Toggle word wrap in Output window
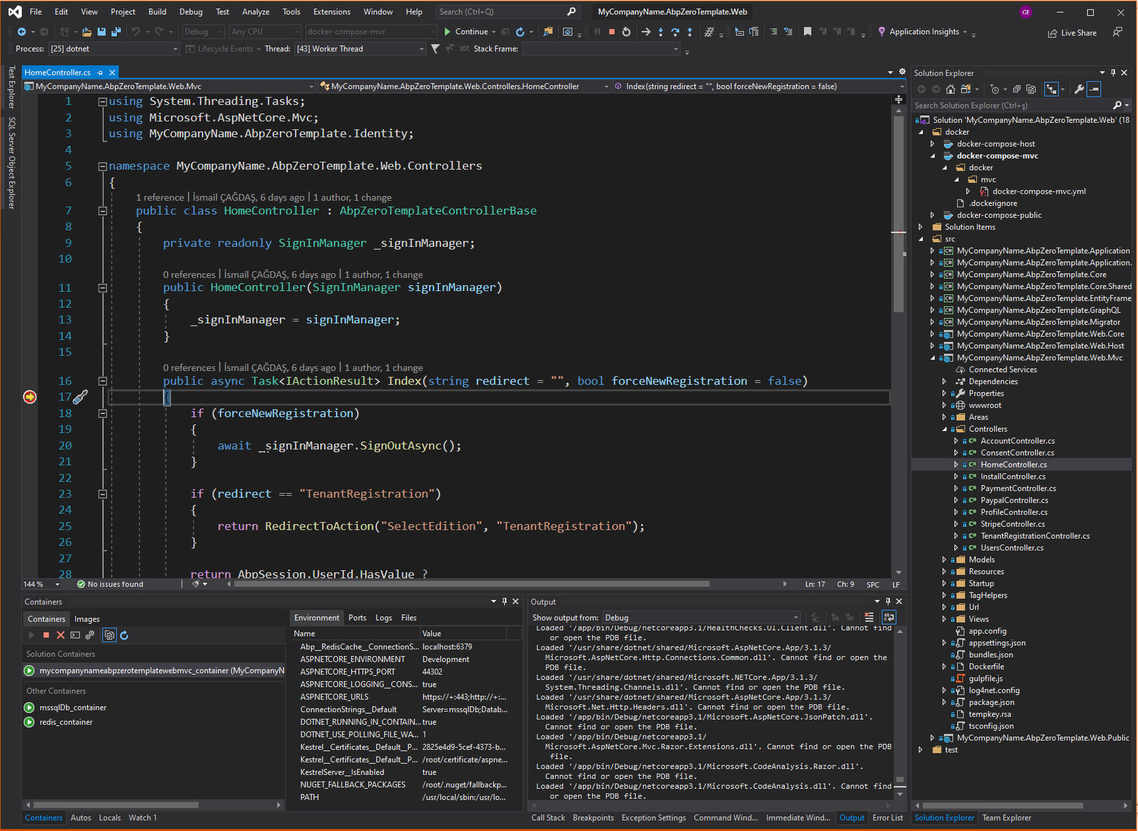 coord(889,617)
